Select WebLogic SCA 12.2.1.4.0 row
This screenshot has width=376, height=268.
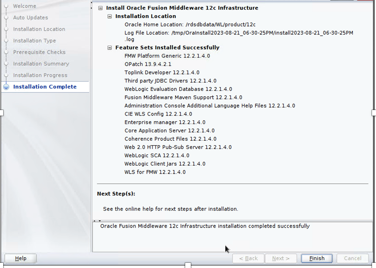[x=157, y=156]
